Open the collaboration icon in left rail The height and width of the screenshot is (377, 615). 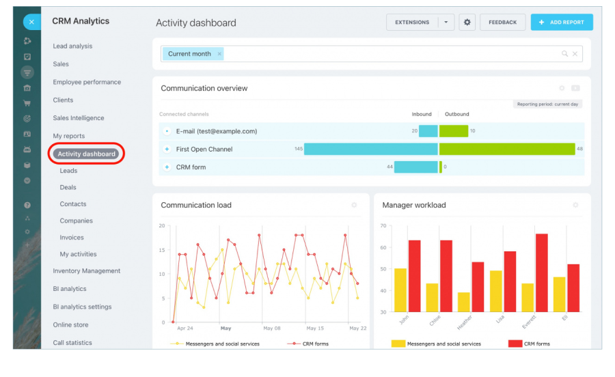pos(27,41)
